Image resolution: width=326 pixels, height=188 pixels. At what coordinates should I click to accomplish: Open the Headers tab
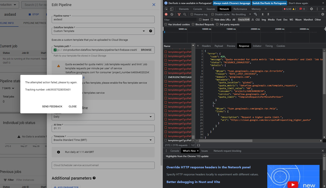(x=206, y=46)
